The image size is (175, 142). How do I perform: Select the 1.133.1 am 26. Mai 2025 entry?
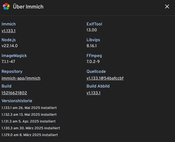pyautogui.click(x=29, y=108)
